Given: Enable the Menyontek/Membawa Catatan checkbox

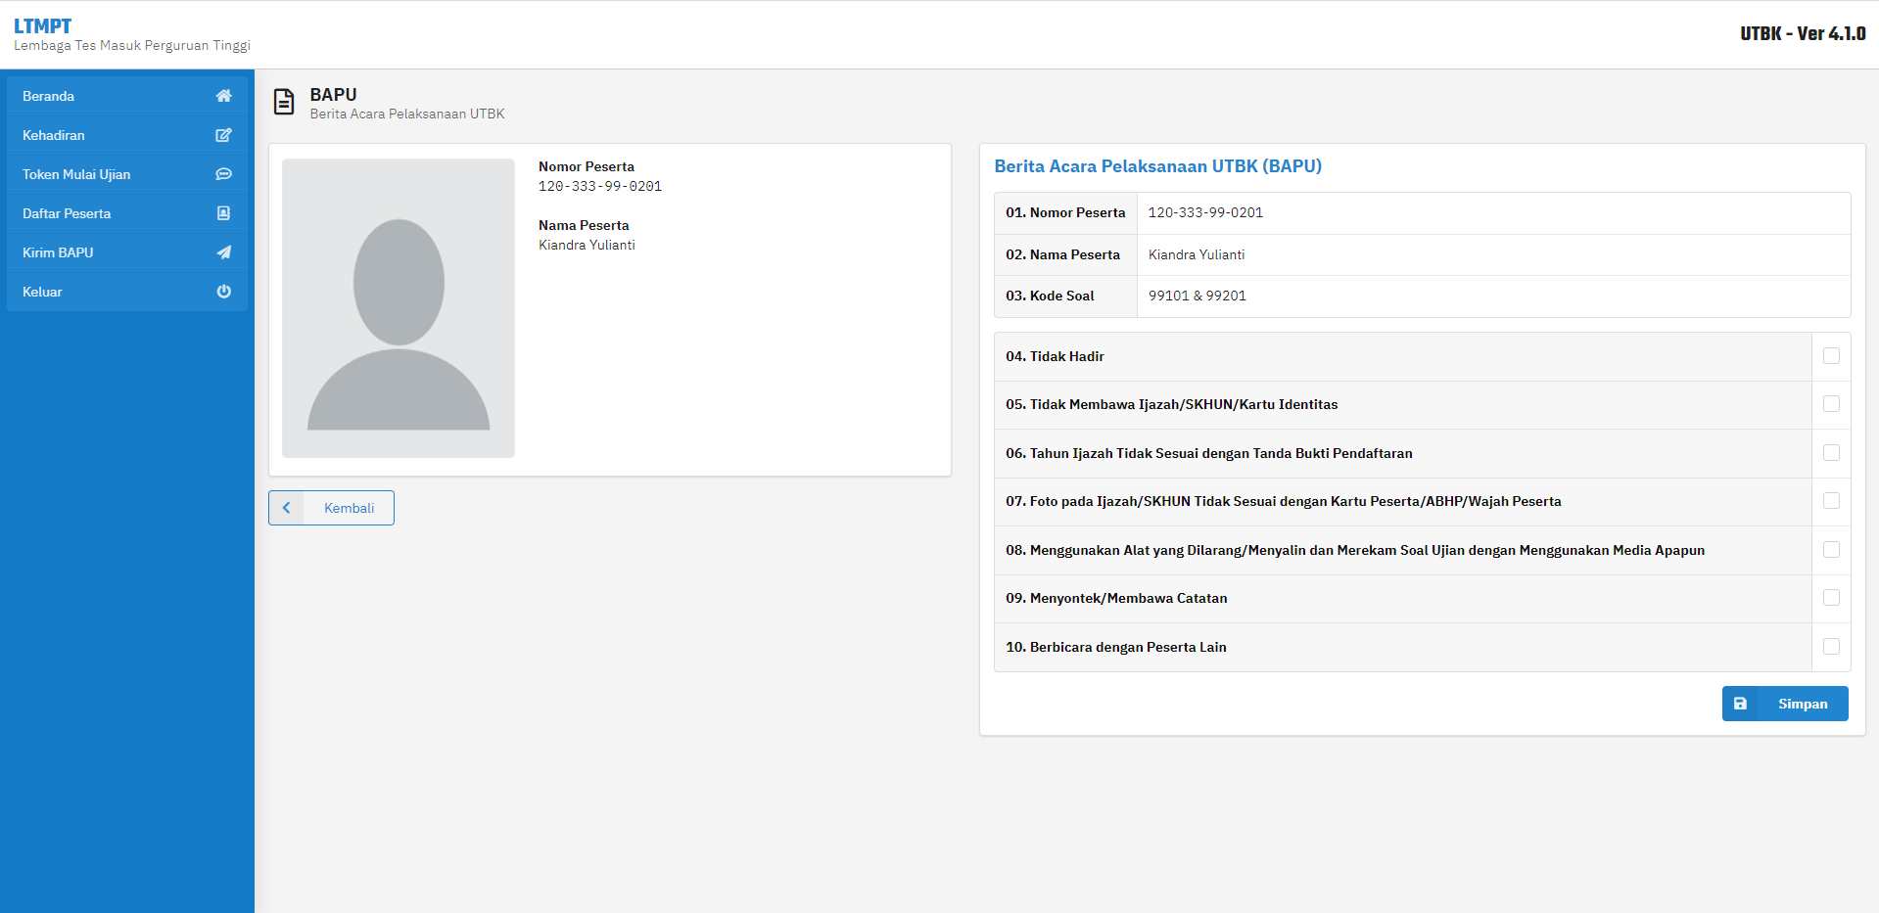Looking at the screenshot, I should (1831, 598).
